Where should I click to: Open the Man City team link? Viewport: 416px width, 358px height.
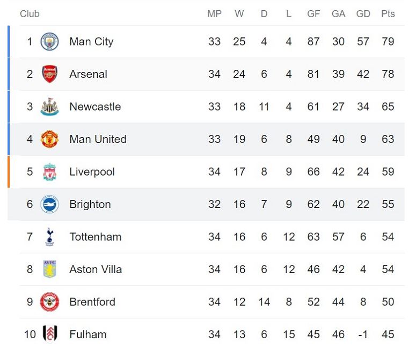click(x=91, y=41)
